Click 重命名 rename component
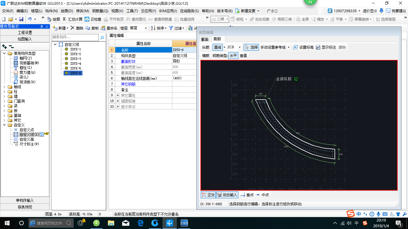This screenshot has width=408, height=229. [x=109, y=28]
